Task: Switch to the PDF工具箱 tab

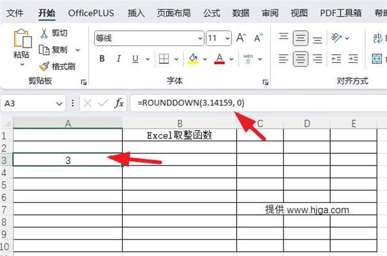Action: point(341,13)
